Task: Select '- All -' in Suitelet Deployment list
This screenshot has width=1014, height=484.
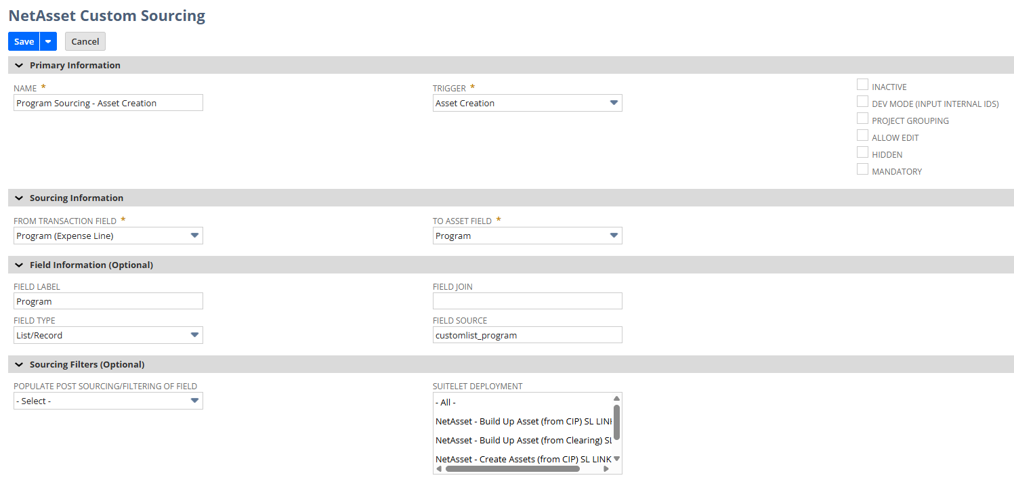Action: (x=446, y=402)
